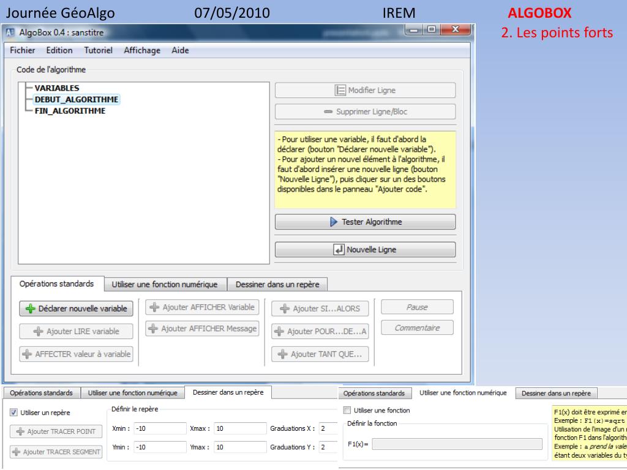Select Dessiner dans un repère tab above the yellow F1(x) help
Viewport: 627px width, 470px height.
pos(556,394)
